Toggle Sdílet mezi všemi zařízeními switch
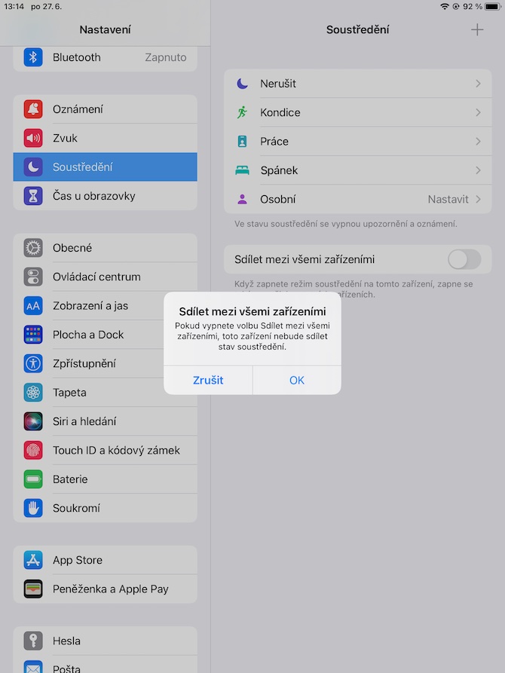505x673 pixels. 464,259
